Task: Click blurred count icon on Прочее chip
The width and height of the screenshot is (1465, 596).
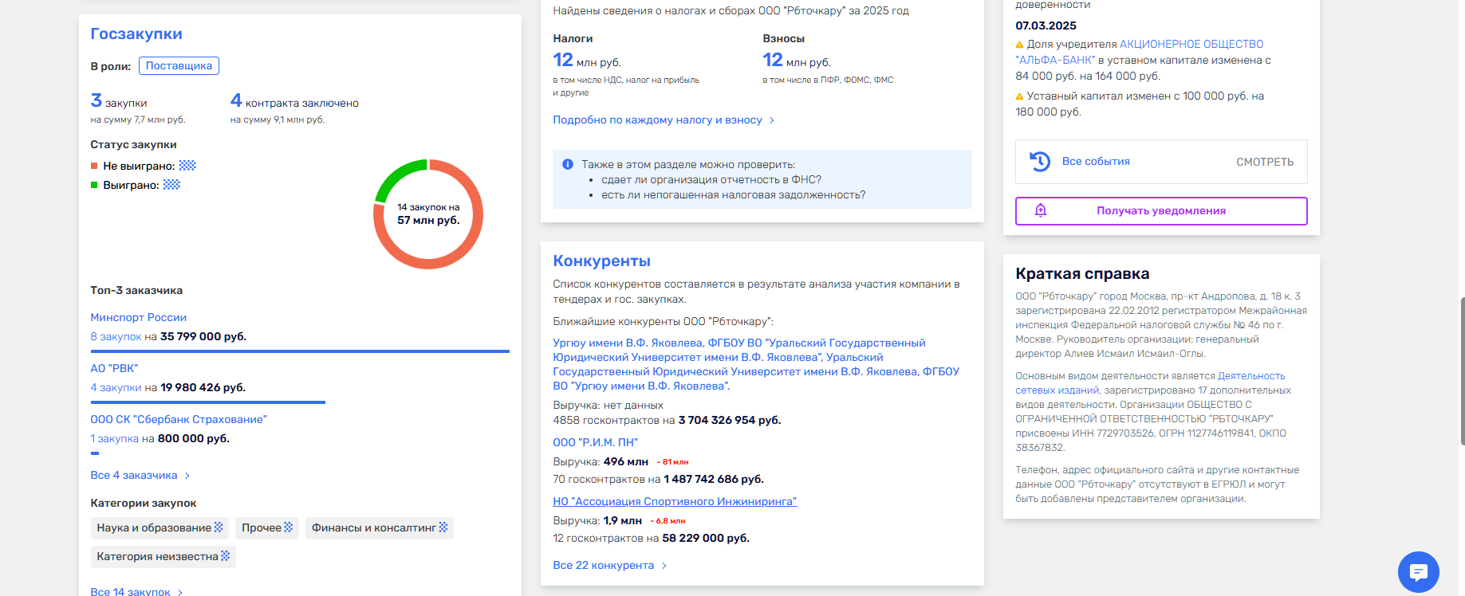Action: [289, 527]
